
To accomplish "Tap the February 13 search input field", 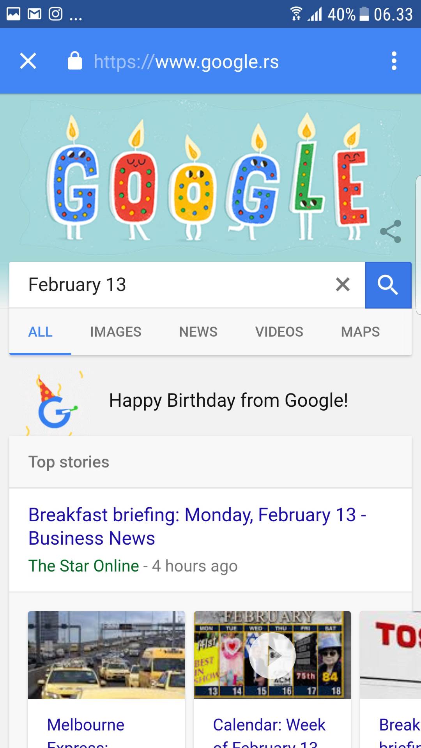I will tap(156, 284).
